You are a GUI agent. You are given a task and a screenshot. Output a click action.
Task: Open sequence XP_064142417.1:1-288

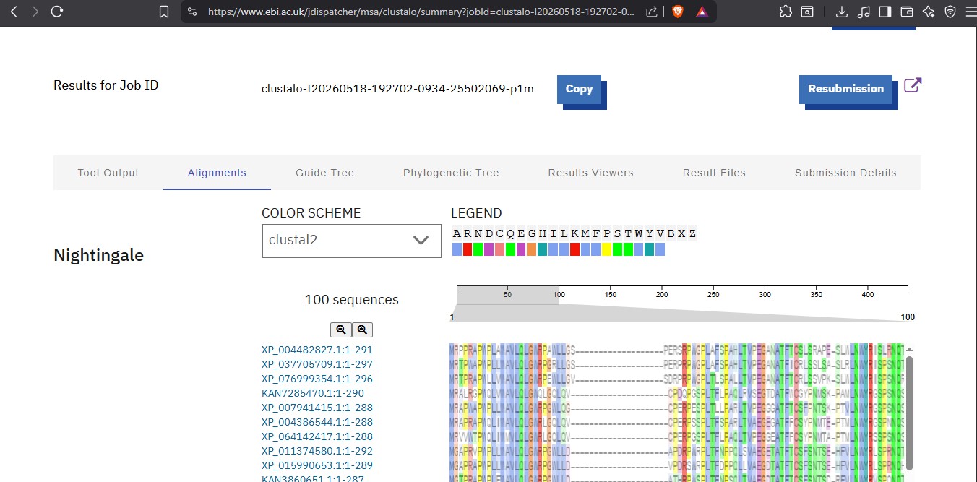pos(317,436)
